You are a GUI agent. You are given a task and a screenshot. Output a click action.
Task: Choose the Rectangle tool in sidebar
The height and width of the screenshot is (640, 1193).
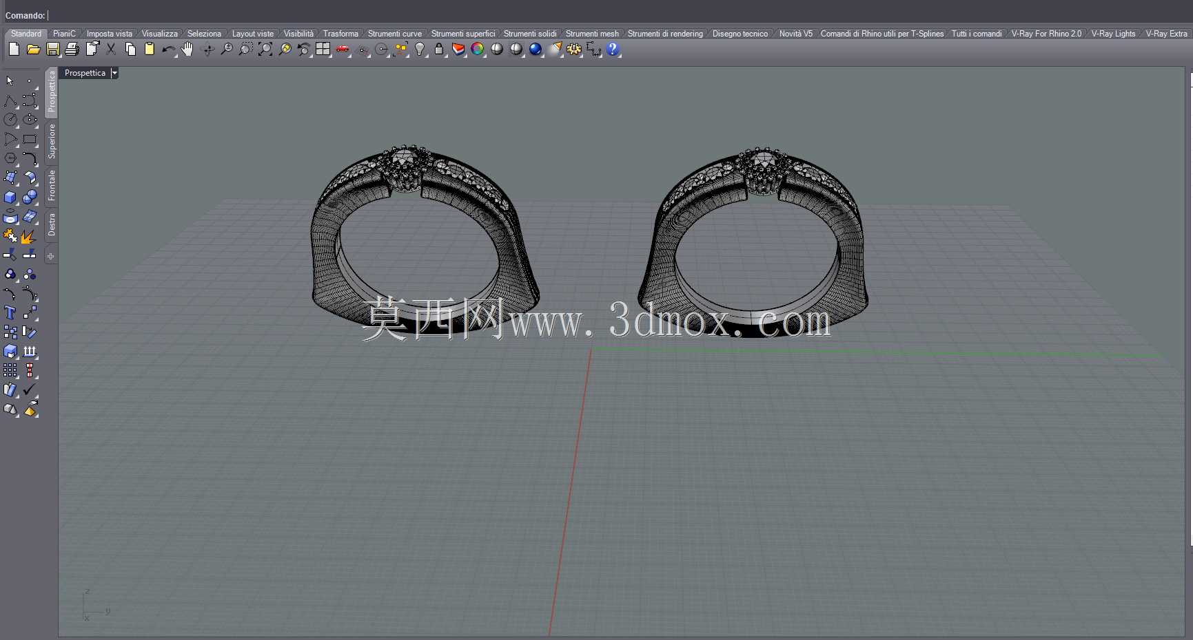tap(30, 139)
